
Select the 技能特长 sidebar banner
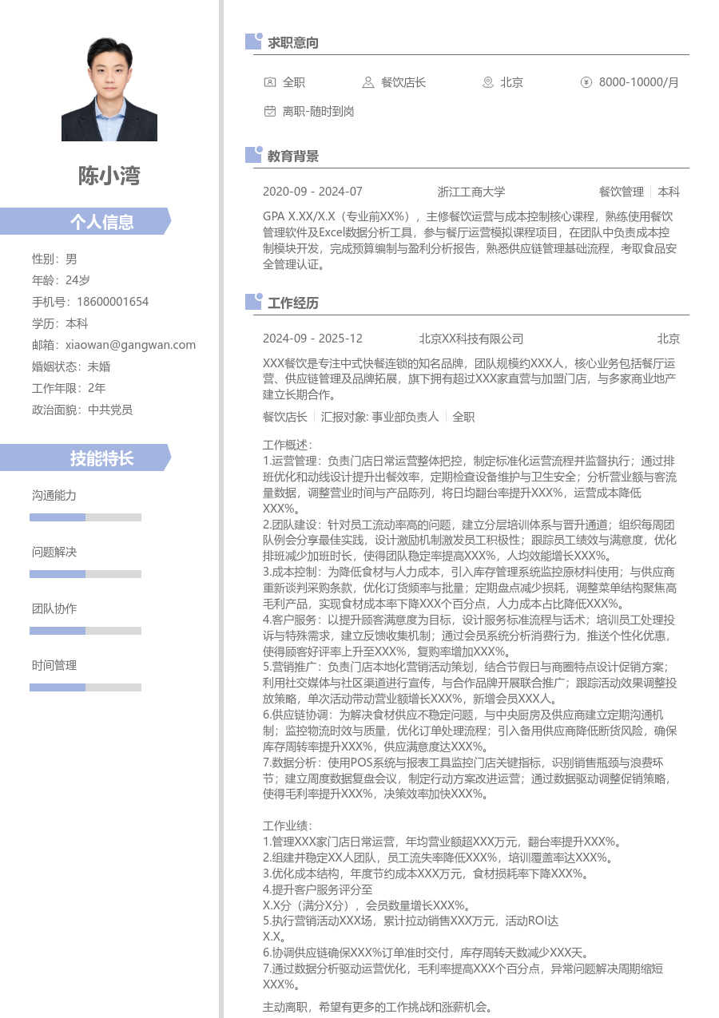[85, 458]
